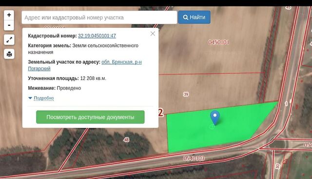Click map label 0540103
Screen dimensions: 312x179
pyautogui.click(x=194, y=159)
